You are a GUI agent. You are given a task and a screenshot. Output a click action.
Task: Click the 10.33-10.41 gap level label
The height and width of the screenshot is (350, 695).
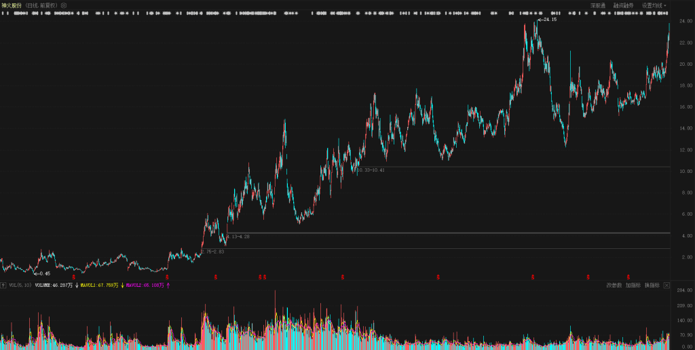pos(371,170)
